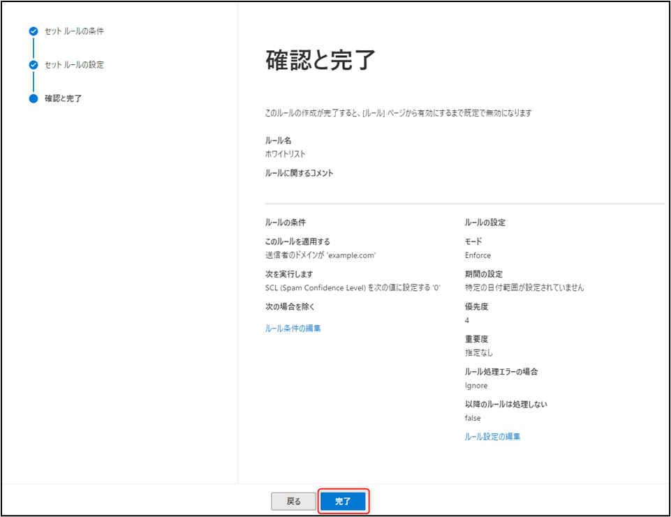Click the 重要度 value 指定なし
Image resolution: width=671 pixels, height=517 pixels.
tap(478, 353)
